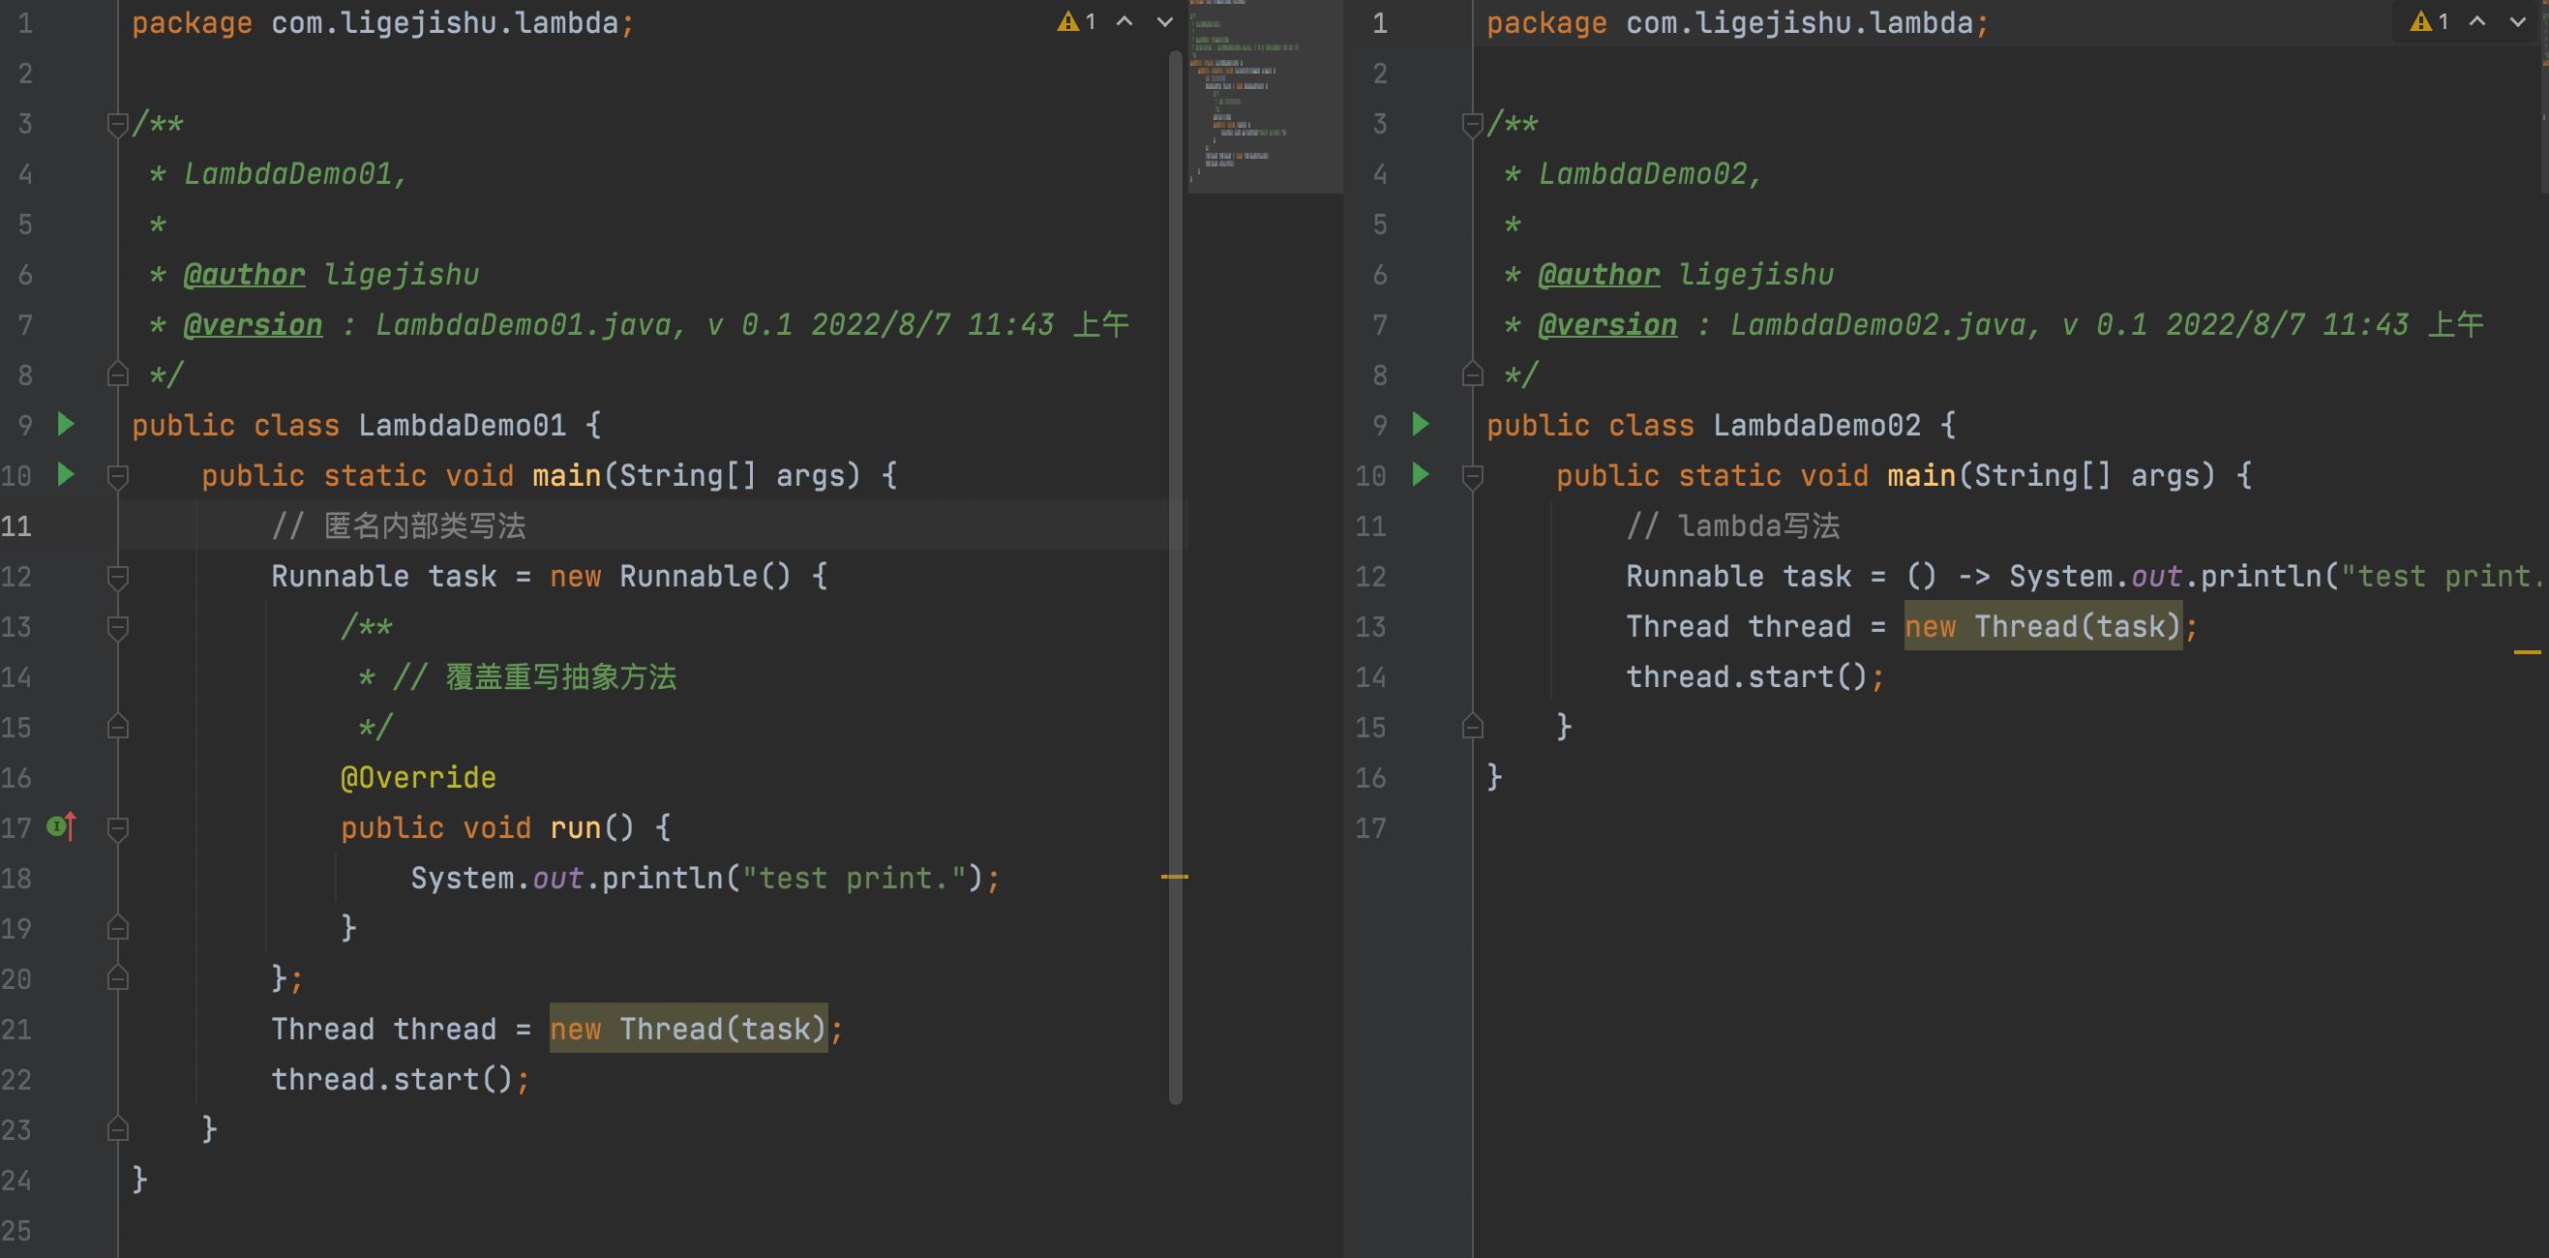Click the comment '// lambda写法'
The image size is (2549, 1258).
pos(1732,525)
